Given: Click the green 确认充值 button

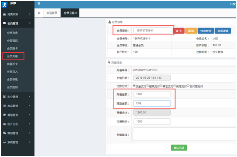Looking at the screenshot, I should pyautogui.click(x=179, y=148).
